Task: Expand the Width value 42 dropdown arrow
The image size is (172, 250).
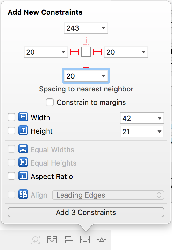Action: click(x=160, y=118)
